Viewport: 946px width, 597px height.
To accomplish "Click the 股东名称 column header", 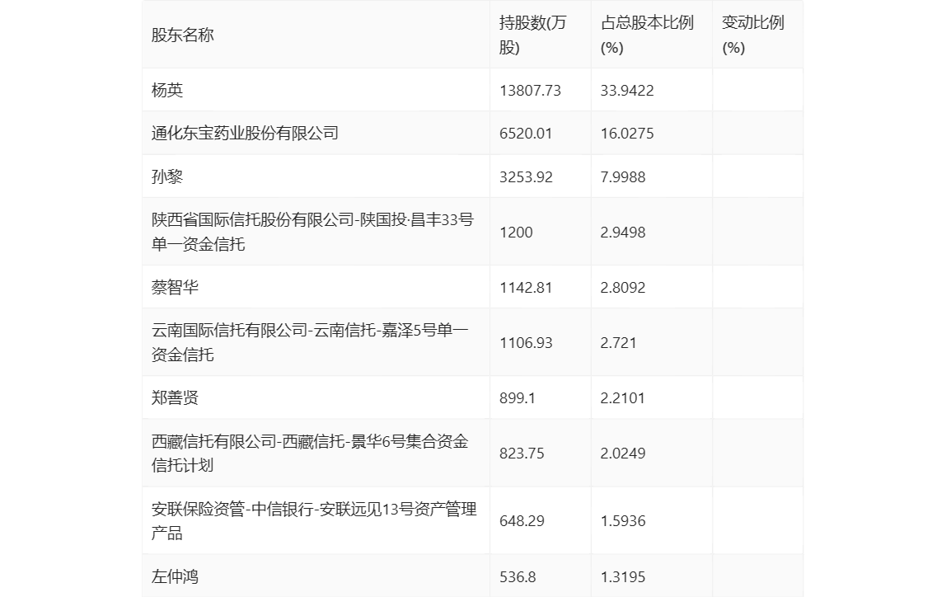I will point(182,35).
